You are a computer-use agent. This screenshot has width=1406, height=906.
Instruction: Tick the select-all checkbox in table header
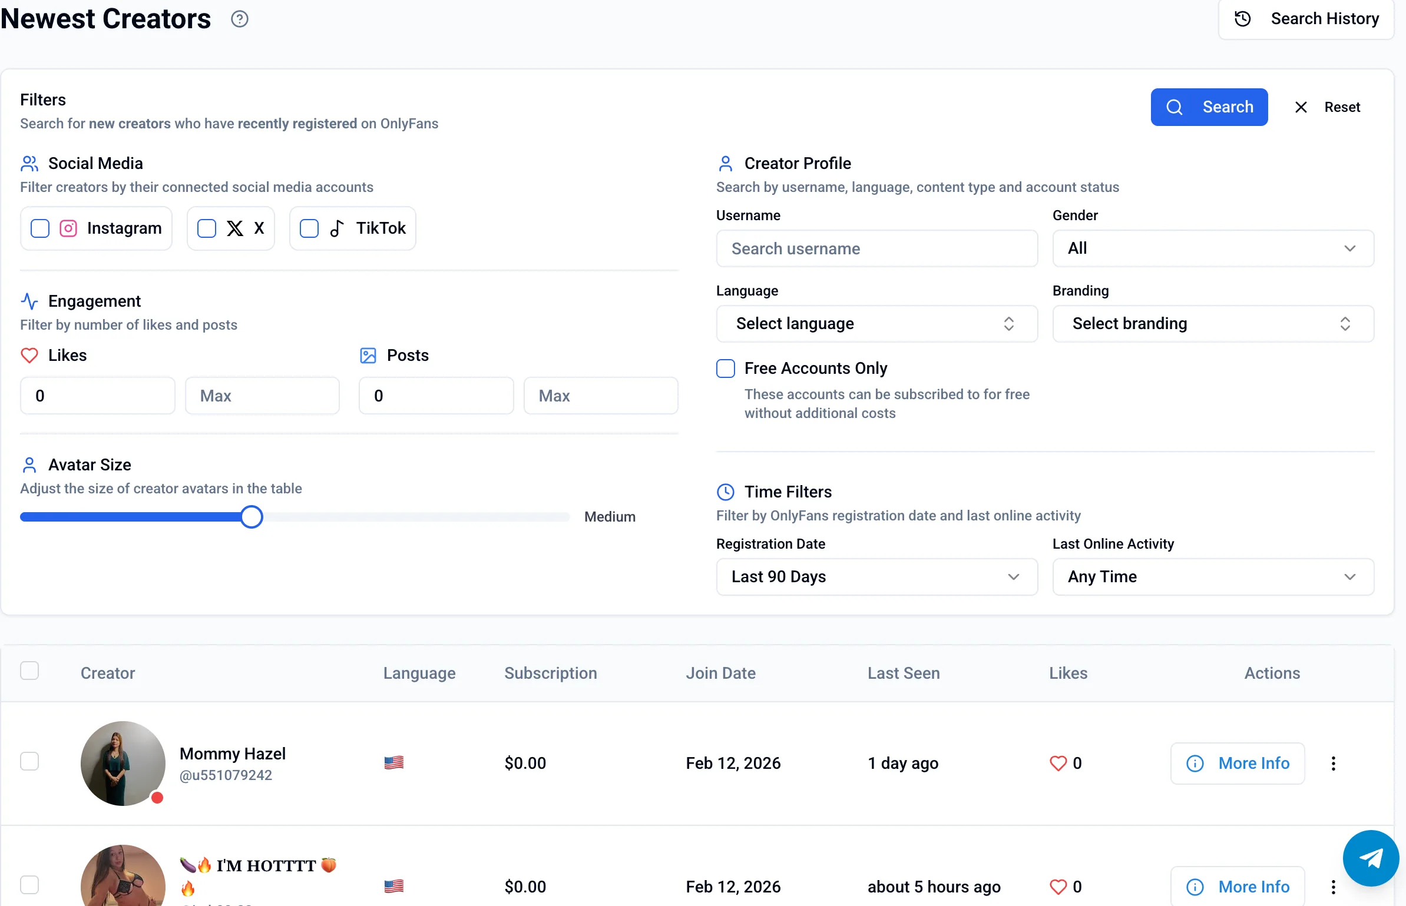pyautogui.click(x=29, y=671)
